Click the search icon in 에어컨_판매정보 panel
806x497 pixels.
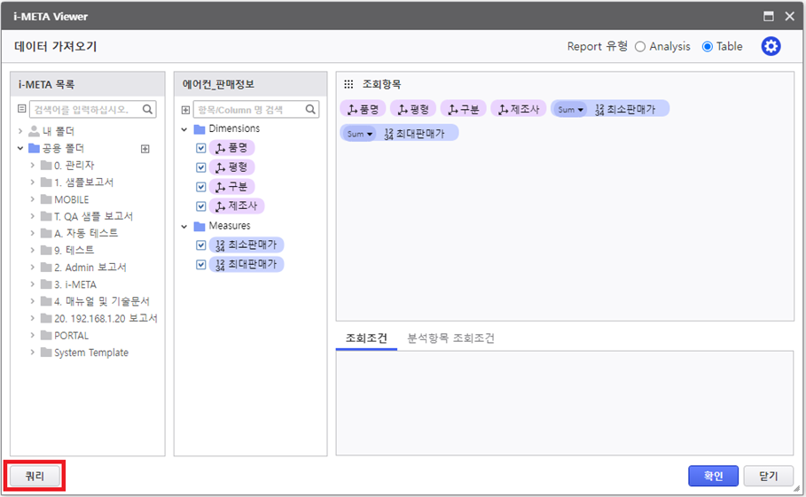point(311,110)
